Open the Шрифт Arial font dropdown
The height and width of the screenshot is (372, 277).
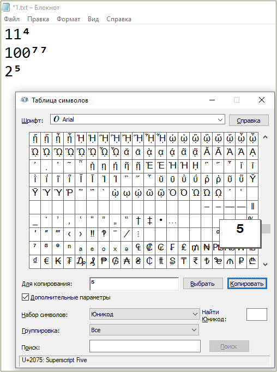pyautogui.click(x=137, y=119)
